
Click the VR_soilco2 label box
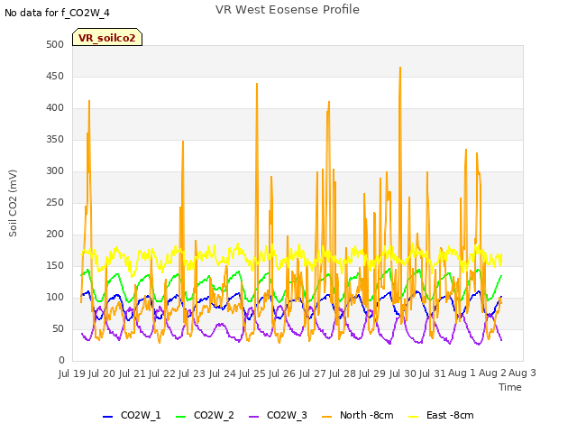(107, 37)
